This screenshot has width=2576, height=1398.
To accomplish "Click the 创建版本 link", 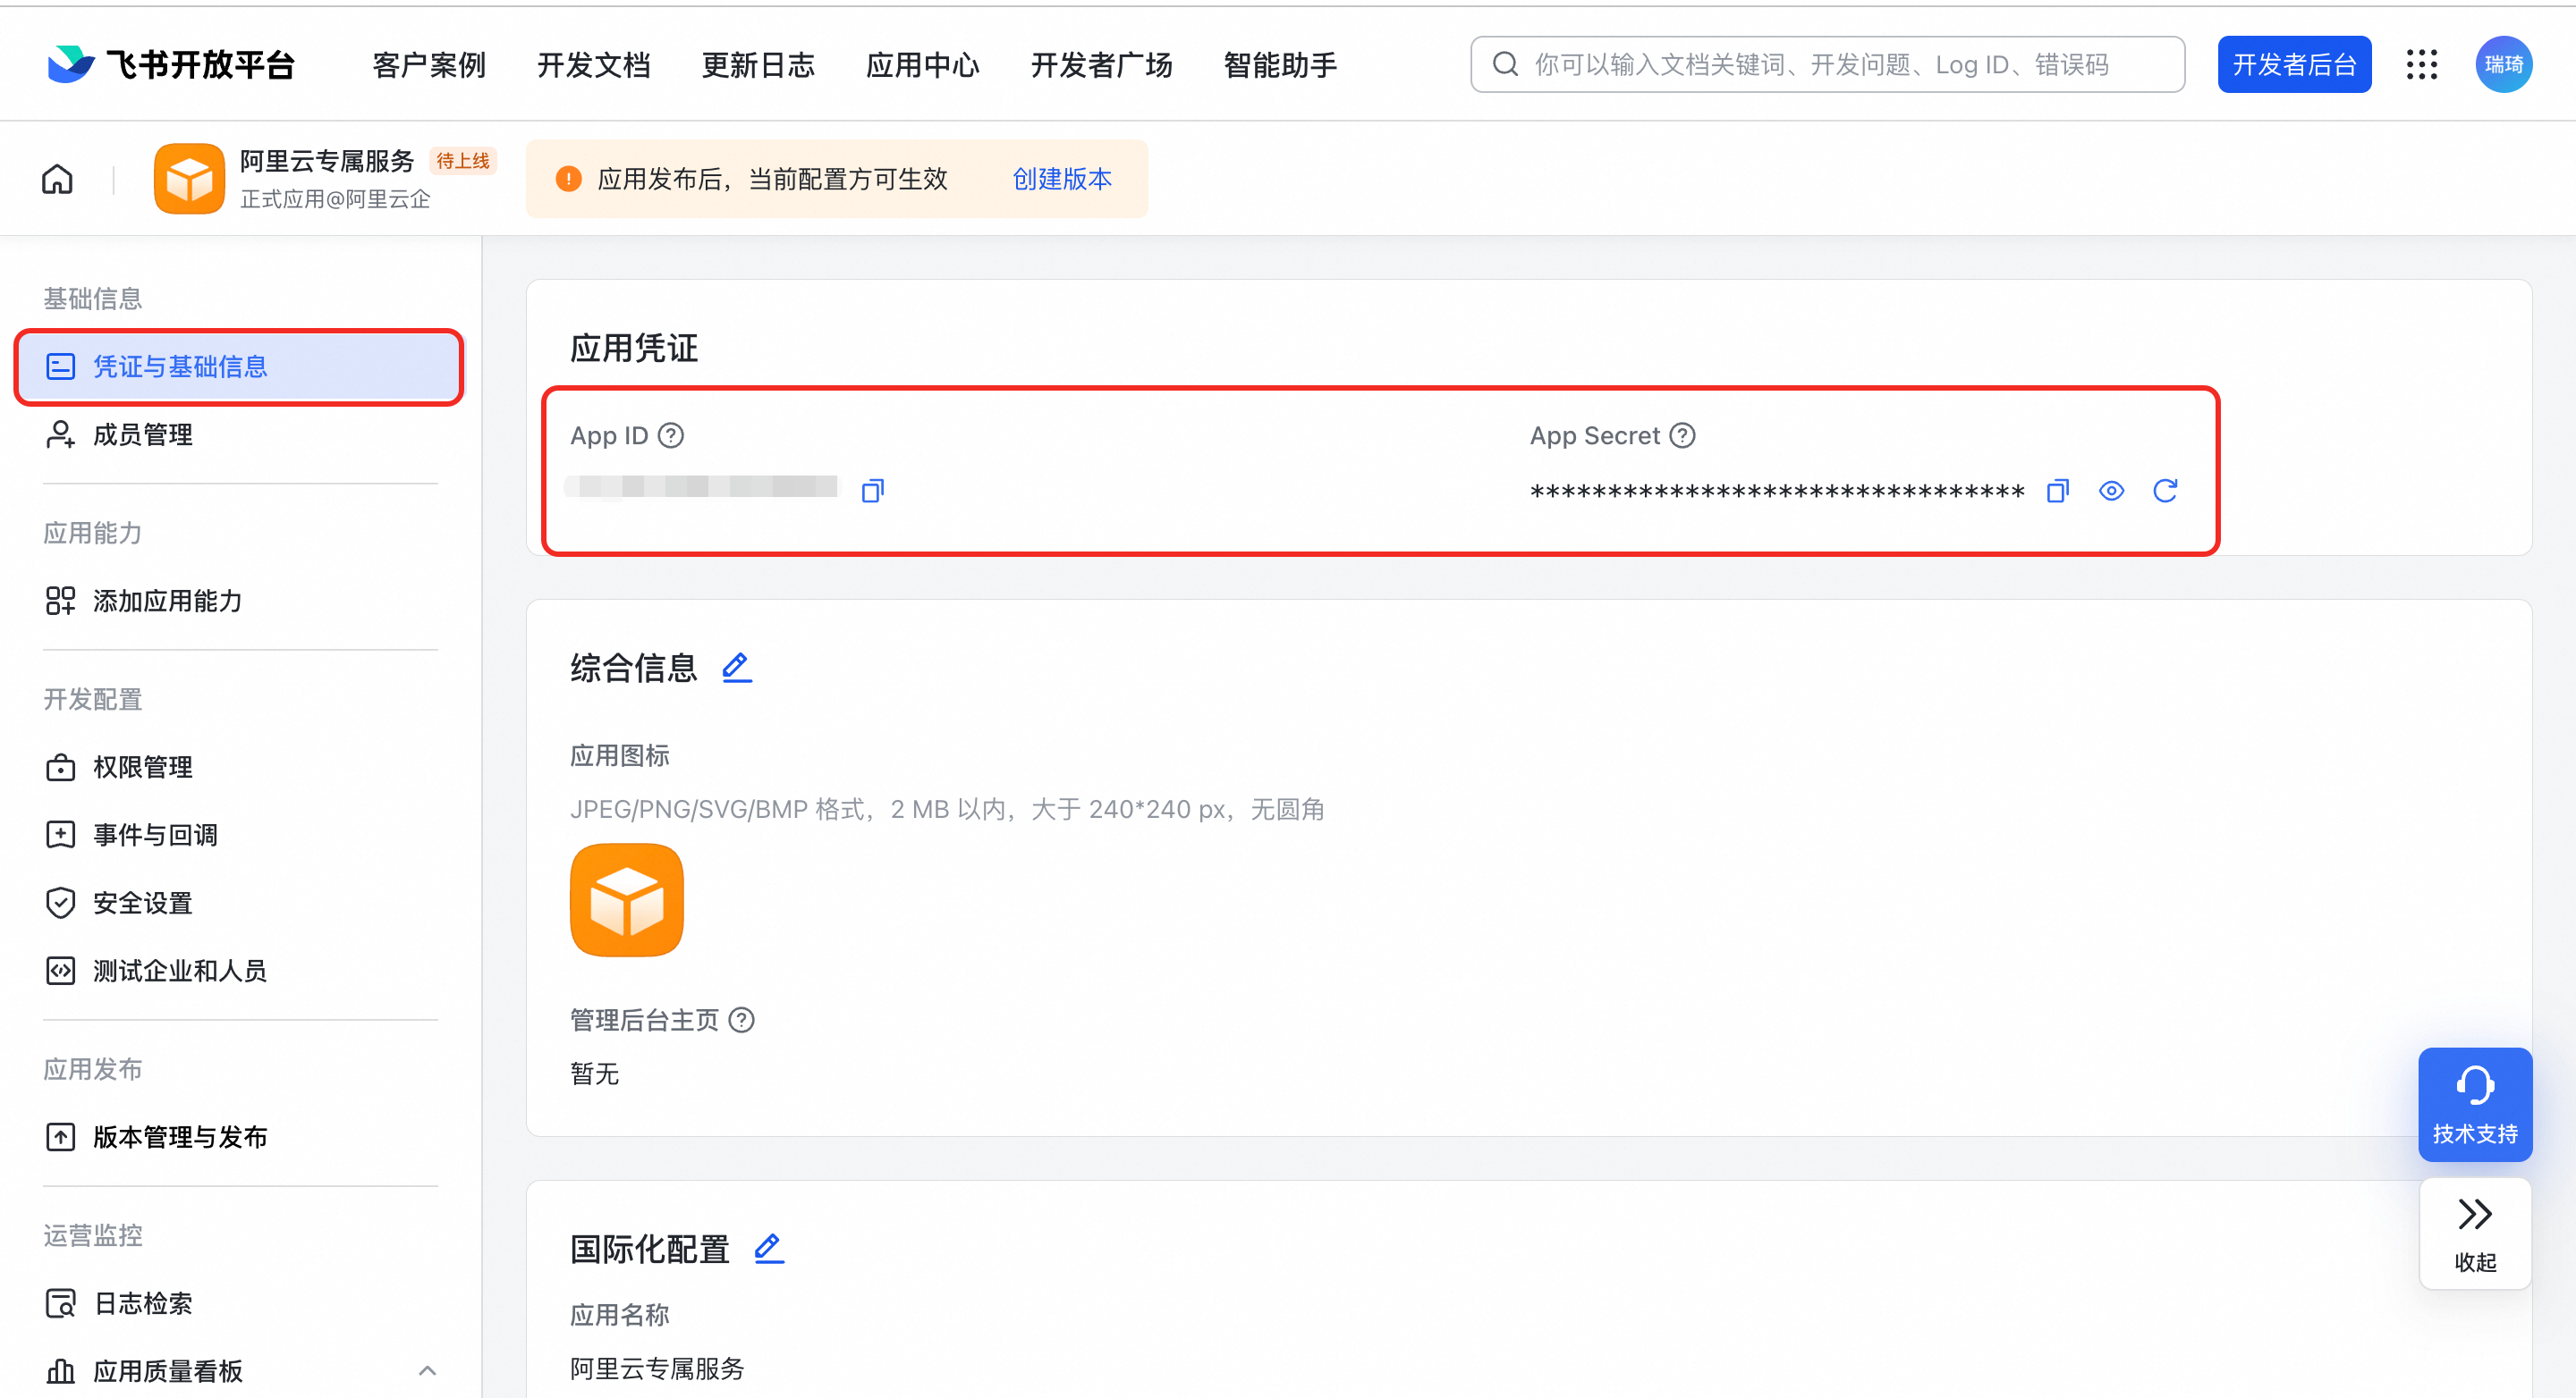I will pos(1061,179).
